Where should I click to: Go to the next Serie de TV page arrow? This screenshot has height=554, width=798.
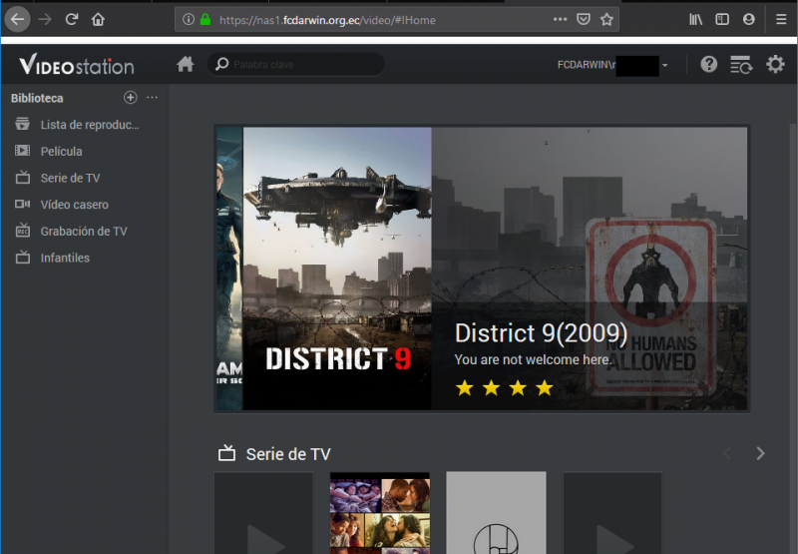pyautogui.click(x=760, y=453)
